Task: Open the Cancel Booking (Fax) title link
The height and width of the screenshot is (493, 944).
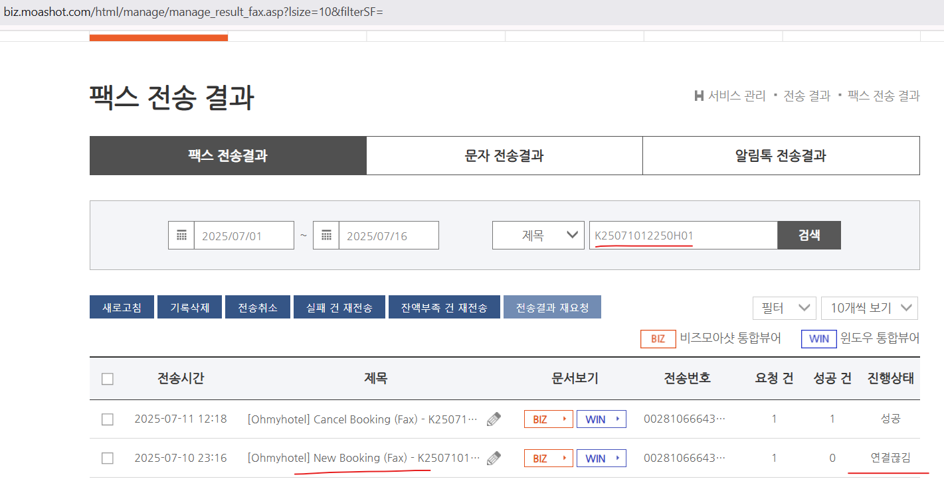Action: pos(363,419)
